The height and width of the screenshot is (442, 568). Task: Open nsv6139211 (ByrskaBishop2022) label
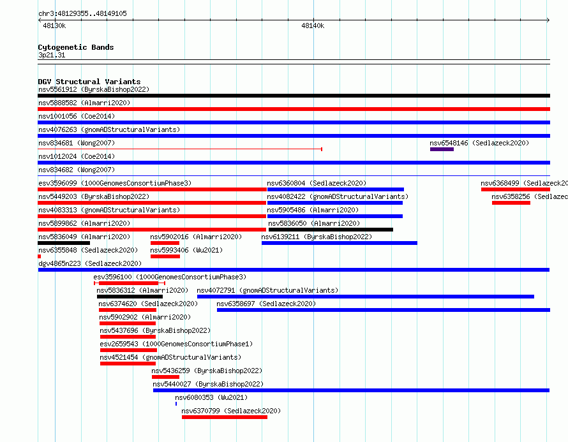pyautogui.click(x=317, y=237)
